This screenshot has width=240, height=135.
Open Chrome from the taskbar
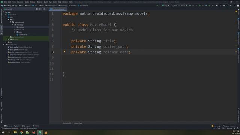[21, 132]
